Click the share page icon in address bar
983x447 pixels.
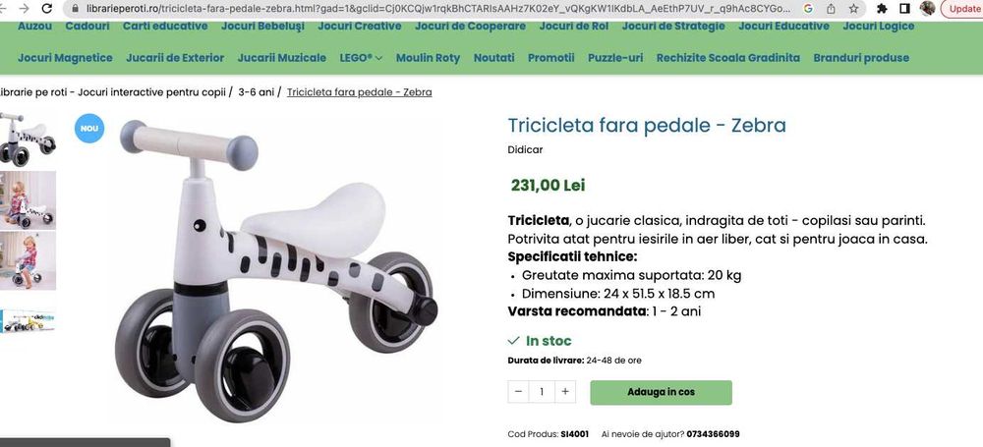coord(831,9)
